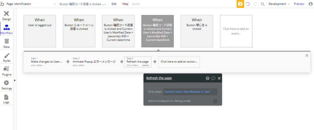Delete Step 3 via delete link
This screenshot has height=130, width=314.
pyautogui.click(x=145, y=65)
